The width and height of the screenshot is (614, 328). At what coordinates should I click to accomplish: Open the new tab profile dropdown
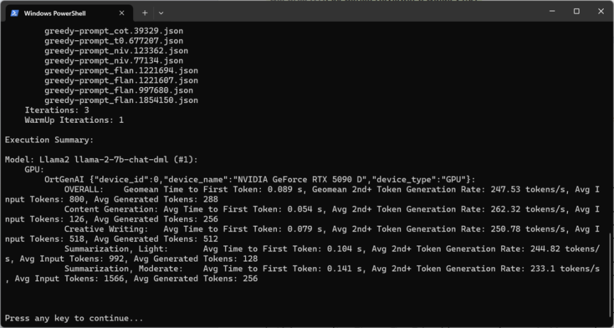click(161, 12)
